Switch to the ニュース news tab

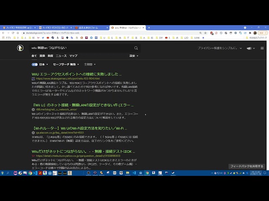61,56
